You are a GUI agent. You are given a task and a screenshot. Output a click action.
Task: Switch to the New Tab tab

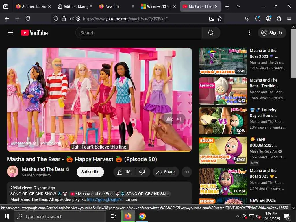tap(117, 6)
